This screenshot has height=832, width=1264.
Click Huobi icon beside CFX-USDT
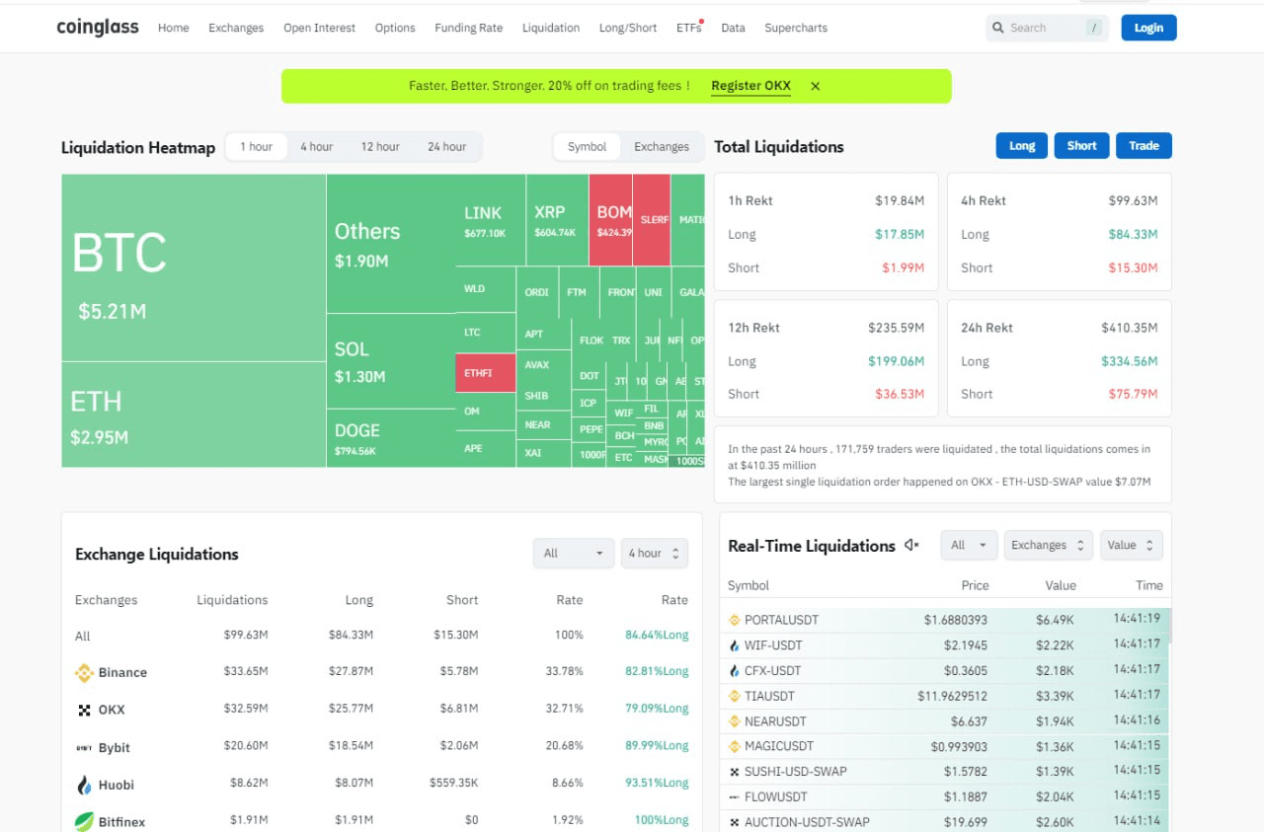(x=734, y=670)
